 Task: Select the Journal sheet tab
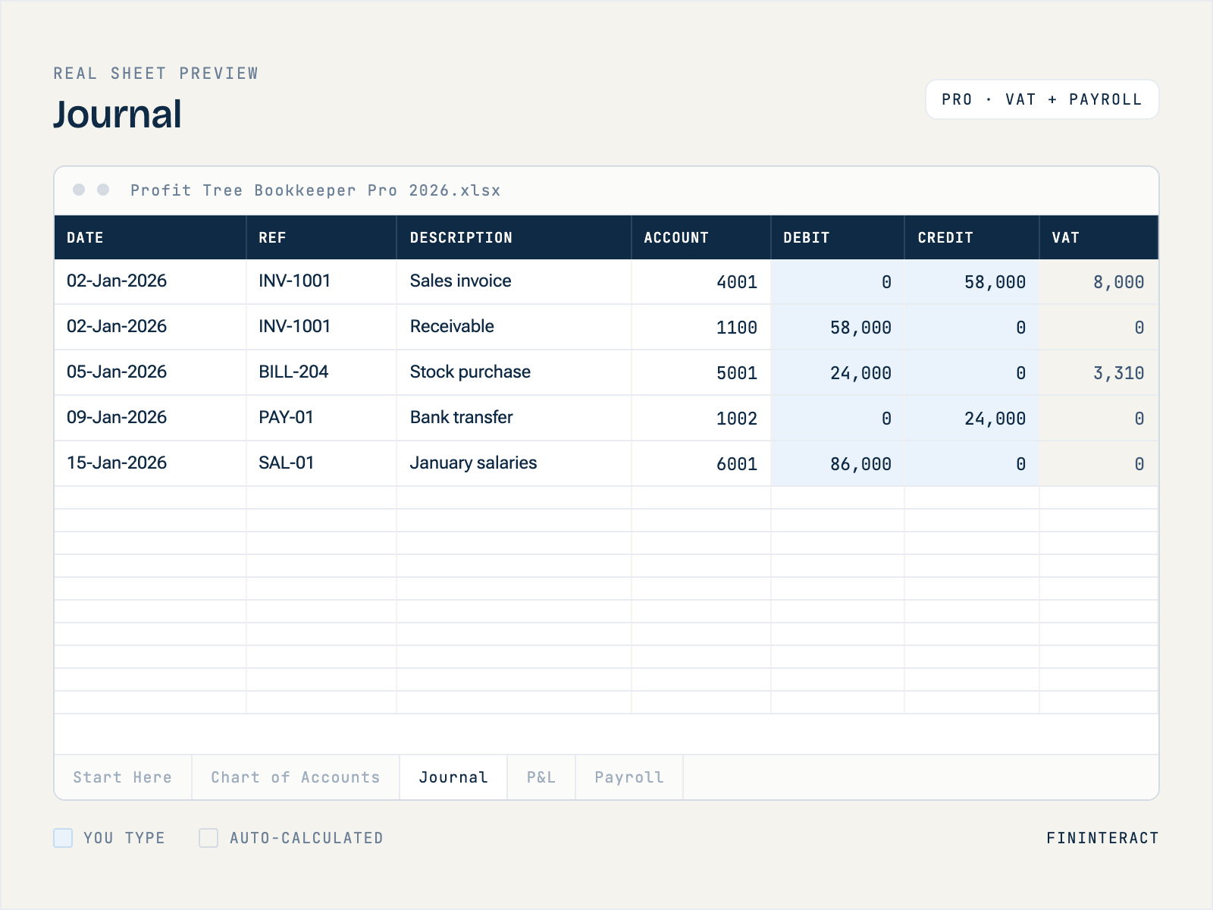(453, 777)
